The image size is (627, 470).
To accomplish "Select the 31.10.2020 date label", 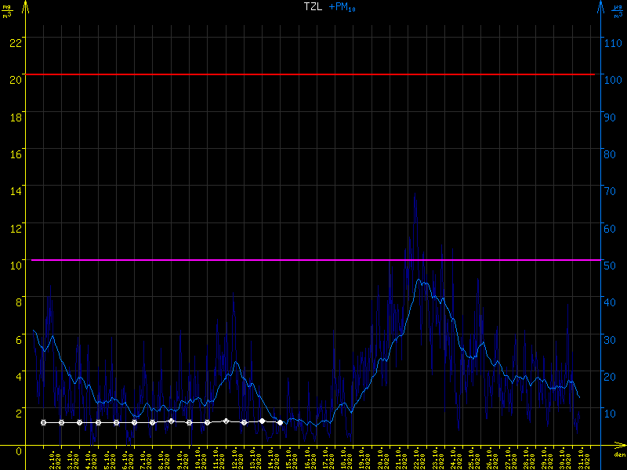I will 582,459.
